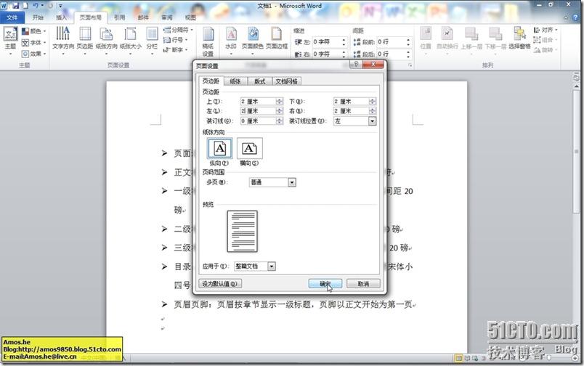
Task: Expand the 效果 (Theme Effects) dropdown
Action: tap(45, 54)
